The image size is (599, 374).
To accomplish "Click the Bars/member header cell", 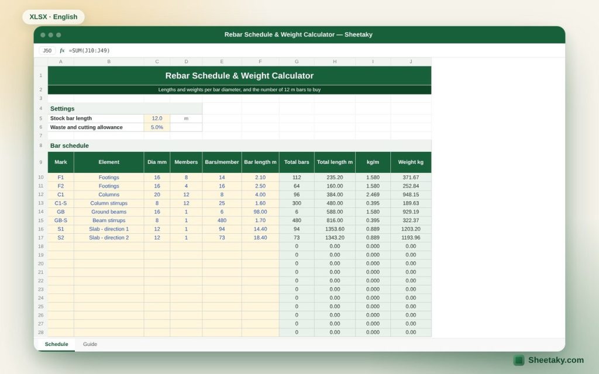I will (x=222, y=162).
